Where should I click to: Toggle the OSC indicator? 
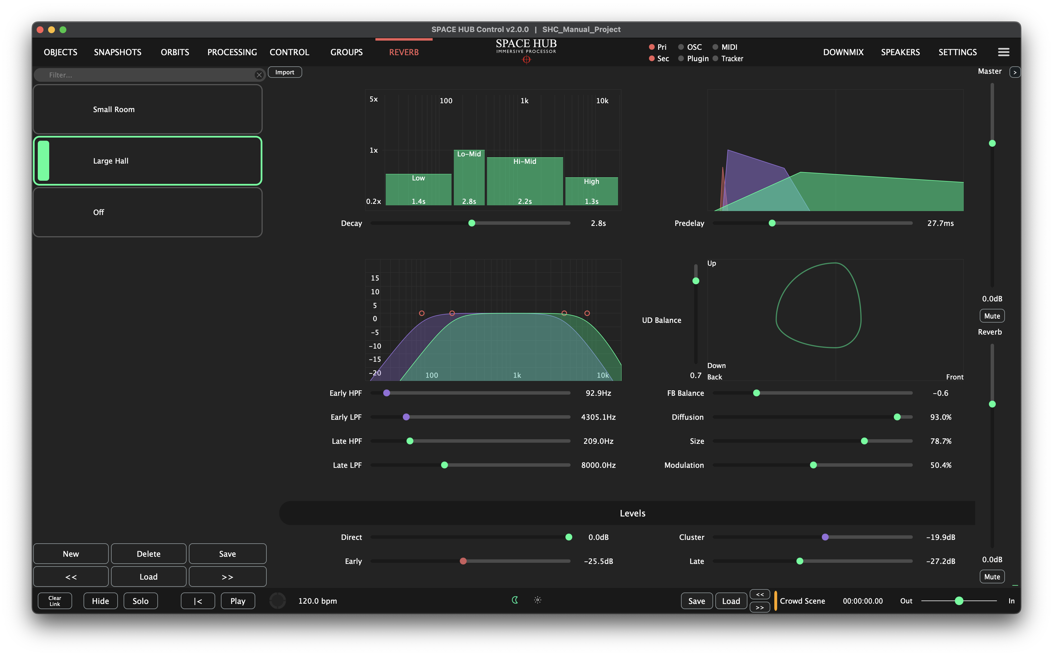(681, 47)
